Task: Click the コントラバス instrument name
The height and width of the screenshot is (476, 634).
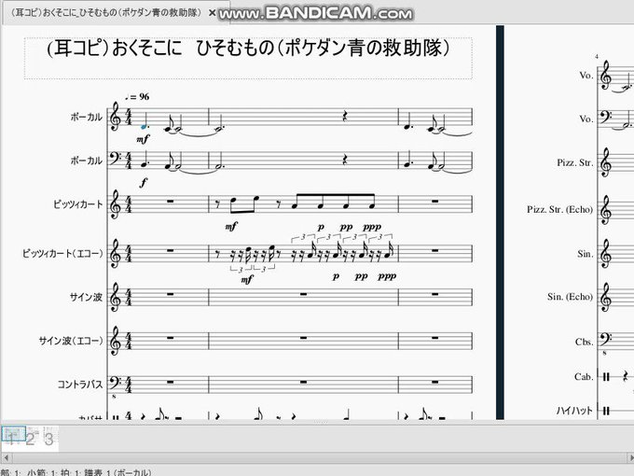Action: click(x=80, y=385)
